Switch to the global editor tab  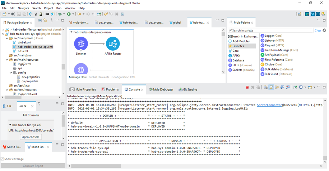(175, 22)
